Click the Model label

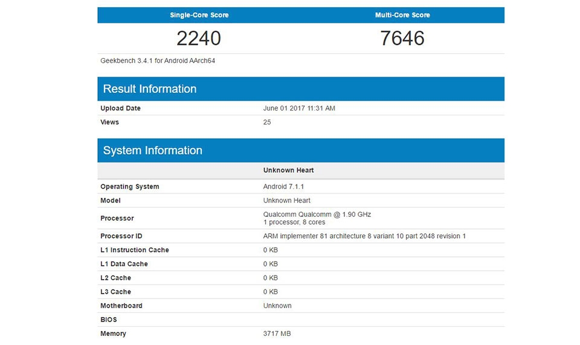110,201
